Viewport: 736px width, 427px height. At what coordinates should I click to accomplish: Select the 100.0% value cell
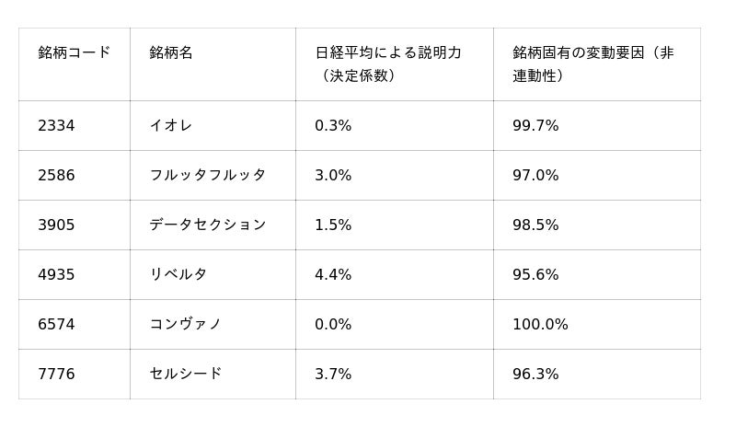pyautogui.click(x=540, y=325)
